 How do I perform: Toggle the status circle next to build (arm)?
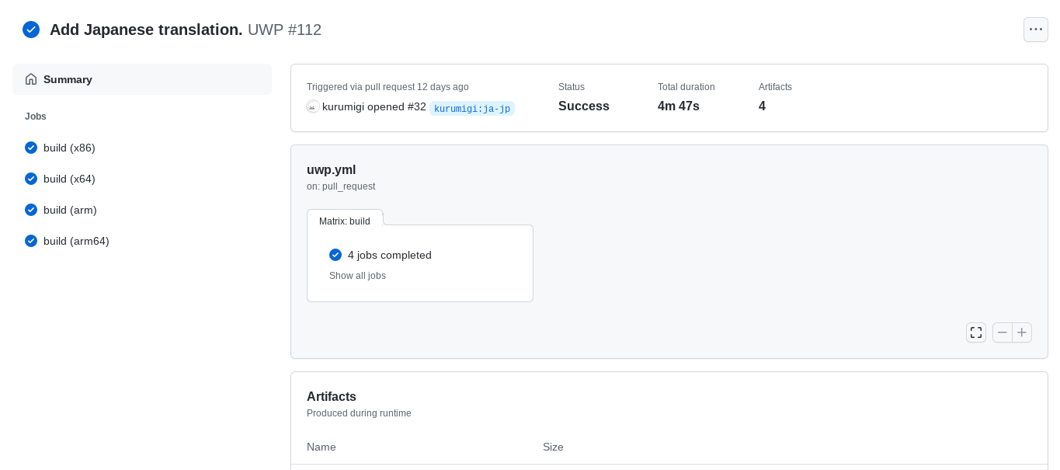31,210
